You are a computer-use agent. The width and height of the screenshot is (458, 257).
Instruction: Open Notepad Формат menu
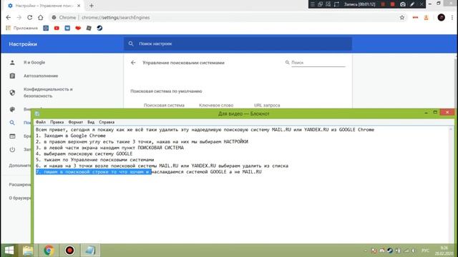(x=75, y=122)
